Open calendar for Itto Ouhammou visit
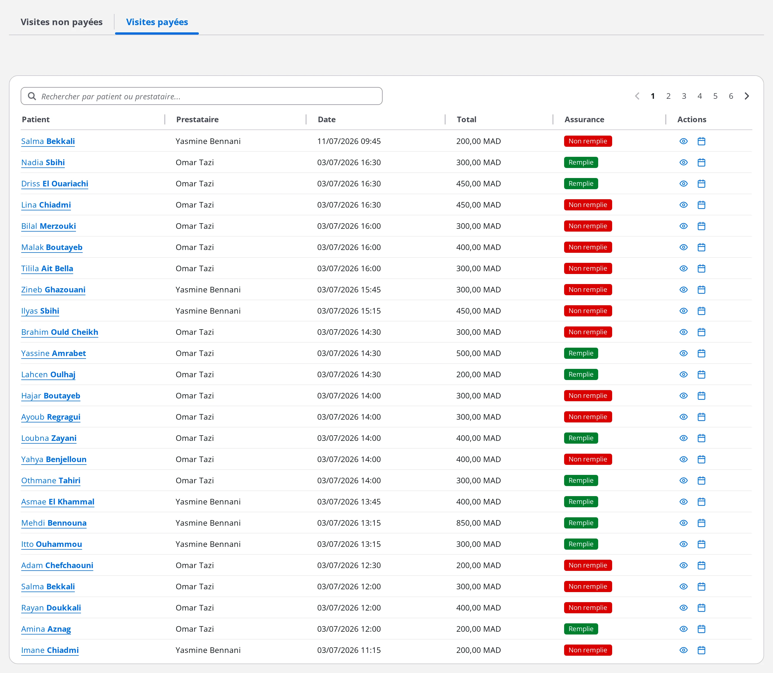 (701, 545)
